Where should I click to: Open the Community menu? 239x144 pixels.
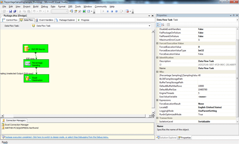[x=101, y=7]
